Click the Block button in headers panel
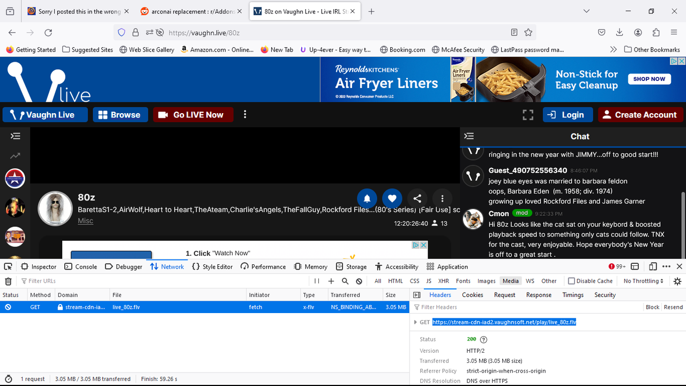 coord(652,307)
